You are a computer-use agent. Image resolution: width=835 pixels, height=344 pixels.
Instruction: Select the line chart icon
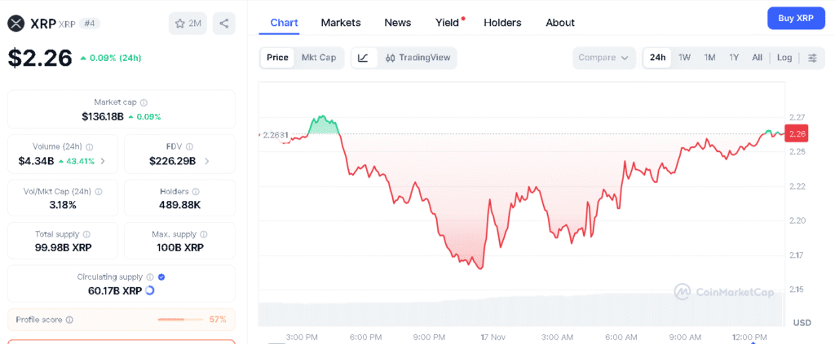pos(363,58)
